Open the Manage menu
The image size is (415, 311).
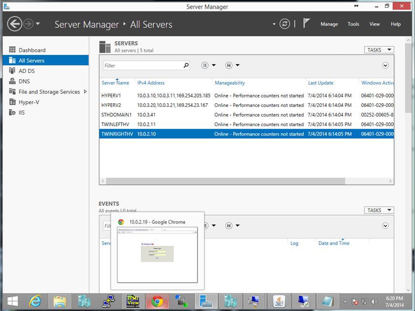point(329,24)
